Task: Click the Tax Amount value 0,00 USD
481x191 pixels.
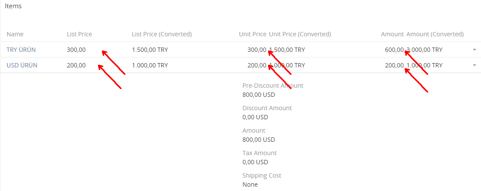Action: pos(255,162)
